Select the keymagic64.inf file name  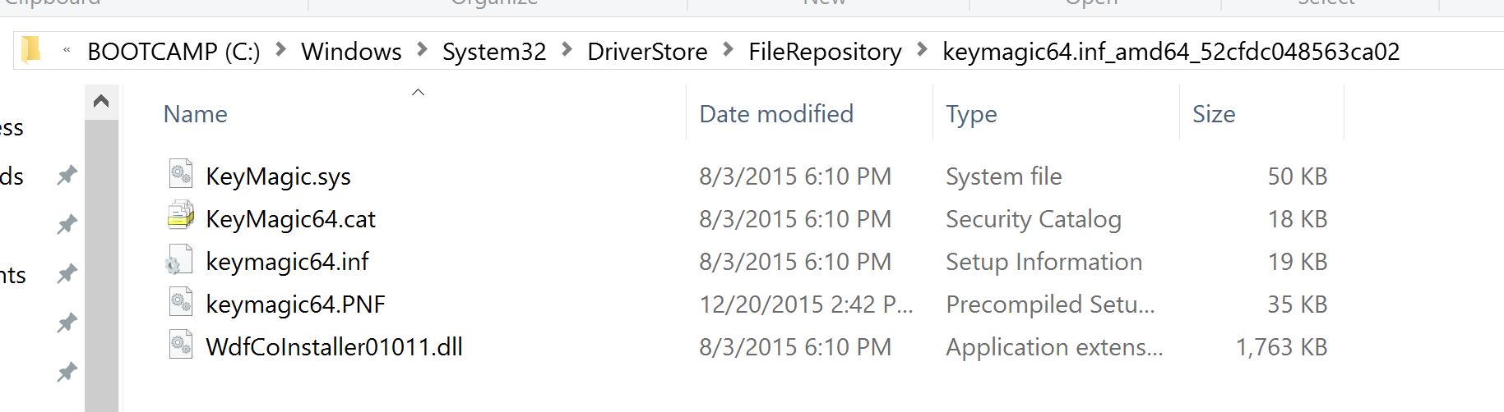click(x=287, y=262)
